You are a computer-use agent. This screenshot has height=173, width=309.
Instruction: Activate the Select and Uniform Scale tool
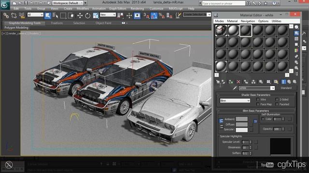click(x=96, y=15)
